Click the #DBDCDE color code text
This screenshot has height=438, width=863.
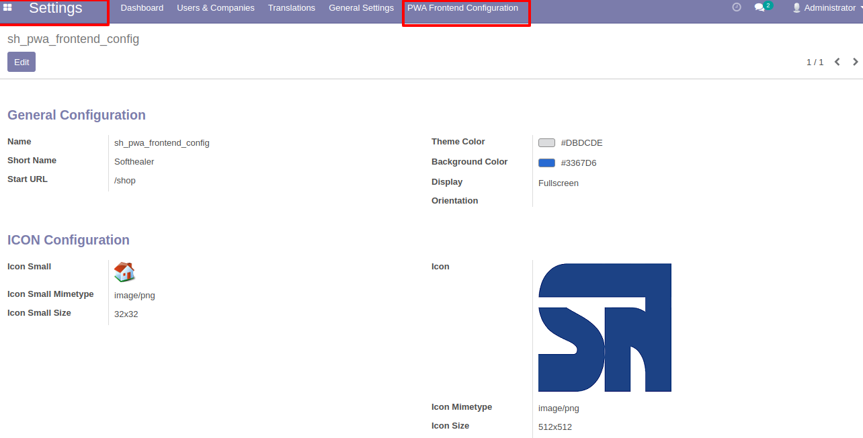581,143
